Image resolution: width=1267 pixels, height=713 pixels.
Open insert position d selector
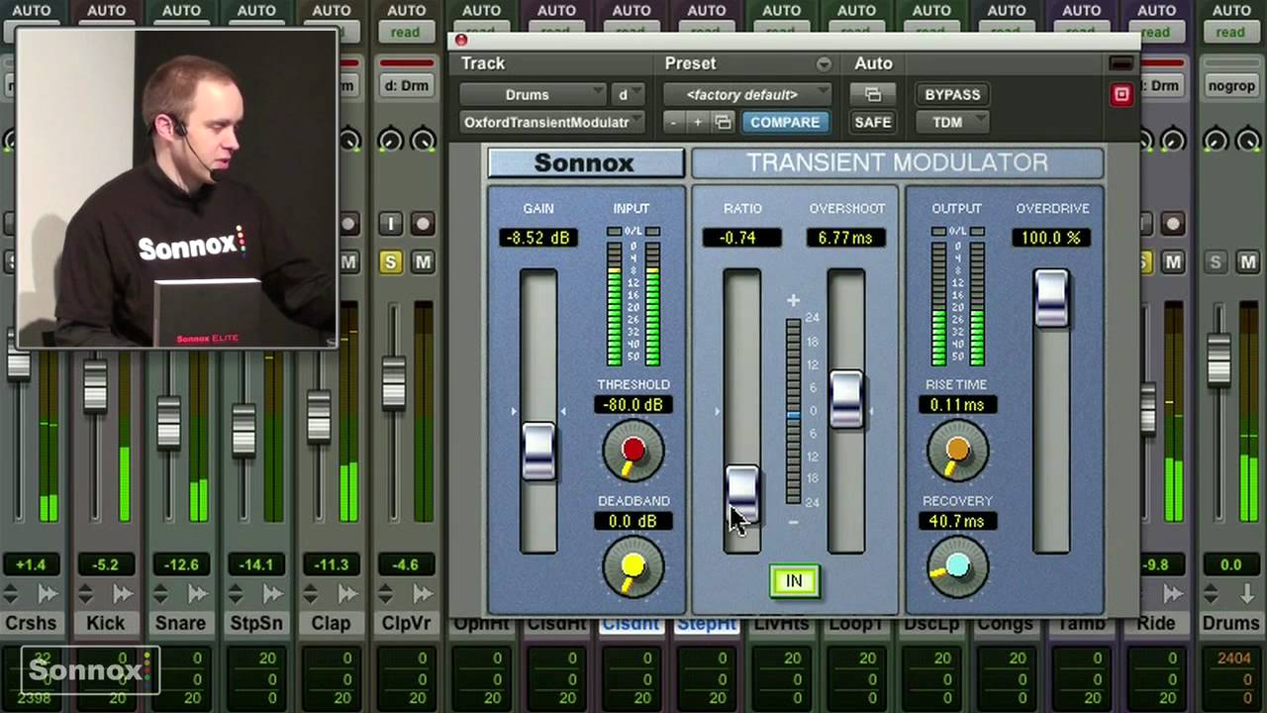tap(627, 95)
